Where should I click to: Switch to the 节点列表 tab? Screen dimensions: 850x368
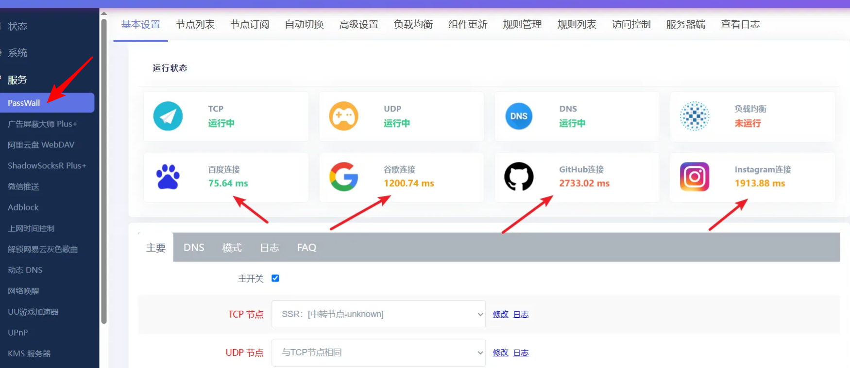tap(195, 25)
